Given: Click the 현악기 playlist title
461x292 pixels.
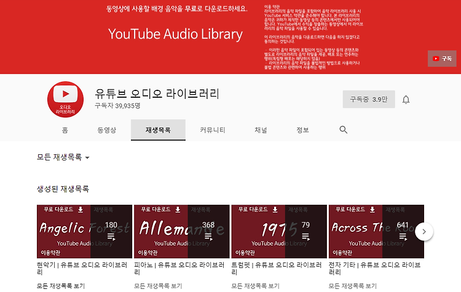Looking at the screenshot, I should click(82, 268).
